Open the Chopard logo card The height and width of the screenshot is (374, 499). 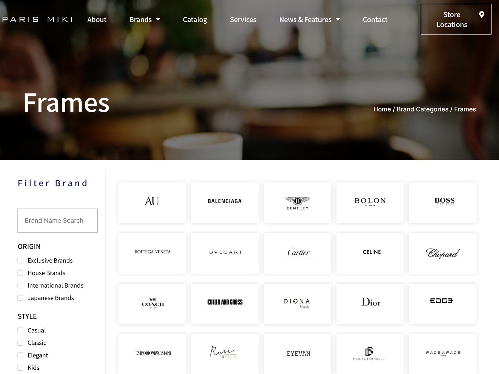tap(443, 253)
